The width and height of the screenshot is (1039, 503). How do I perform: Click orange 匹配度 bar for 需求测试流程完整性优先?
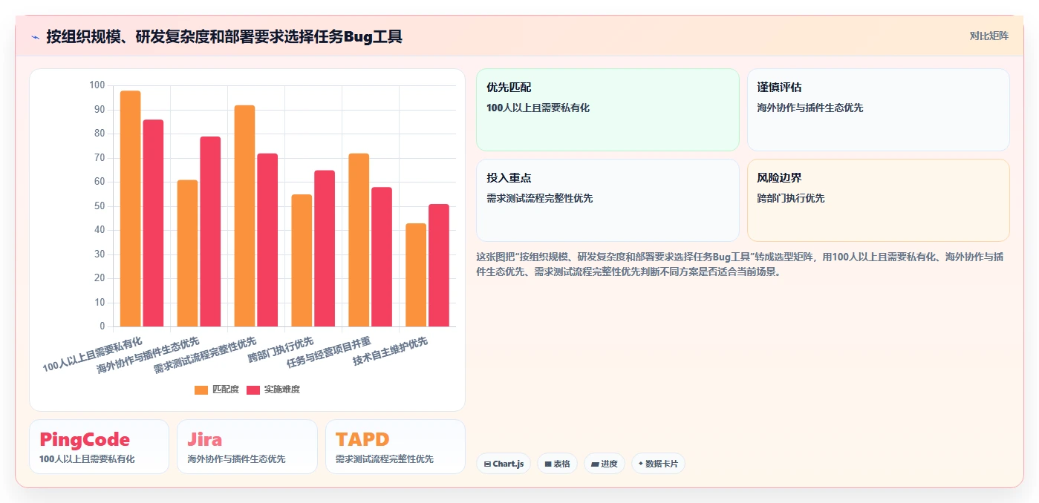coord(244,216)
